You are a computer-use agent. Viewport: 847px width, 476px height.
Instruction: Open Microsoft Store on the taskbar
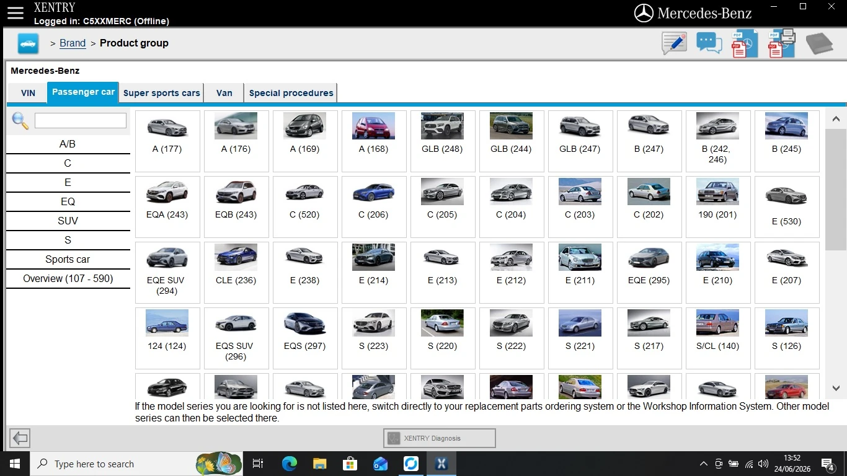[x=350, y=464]
